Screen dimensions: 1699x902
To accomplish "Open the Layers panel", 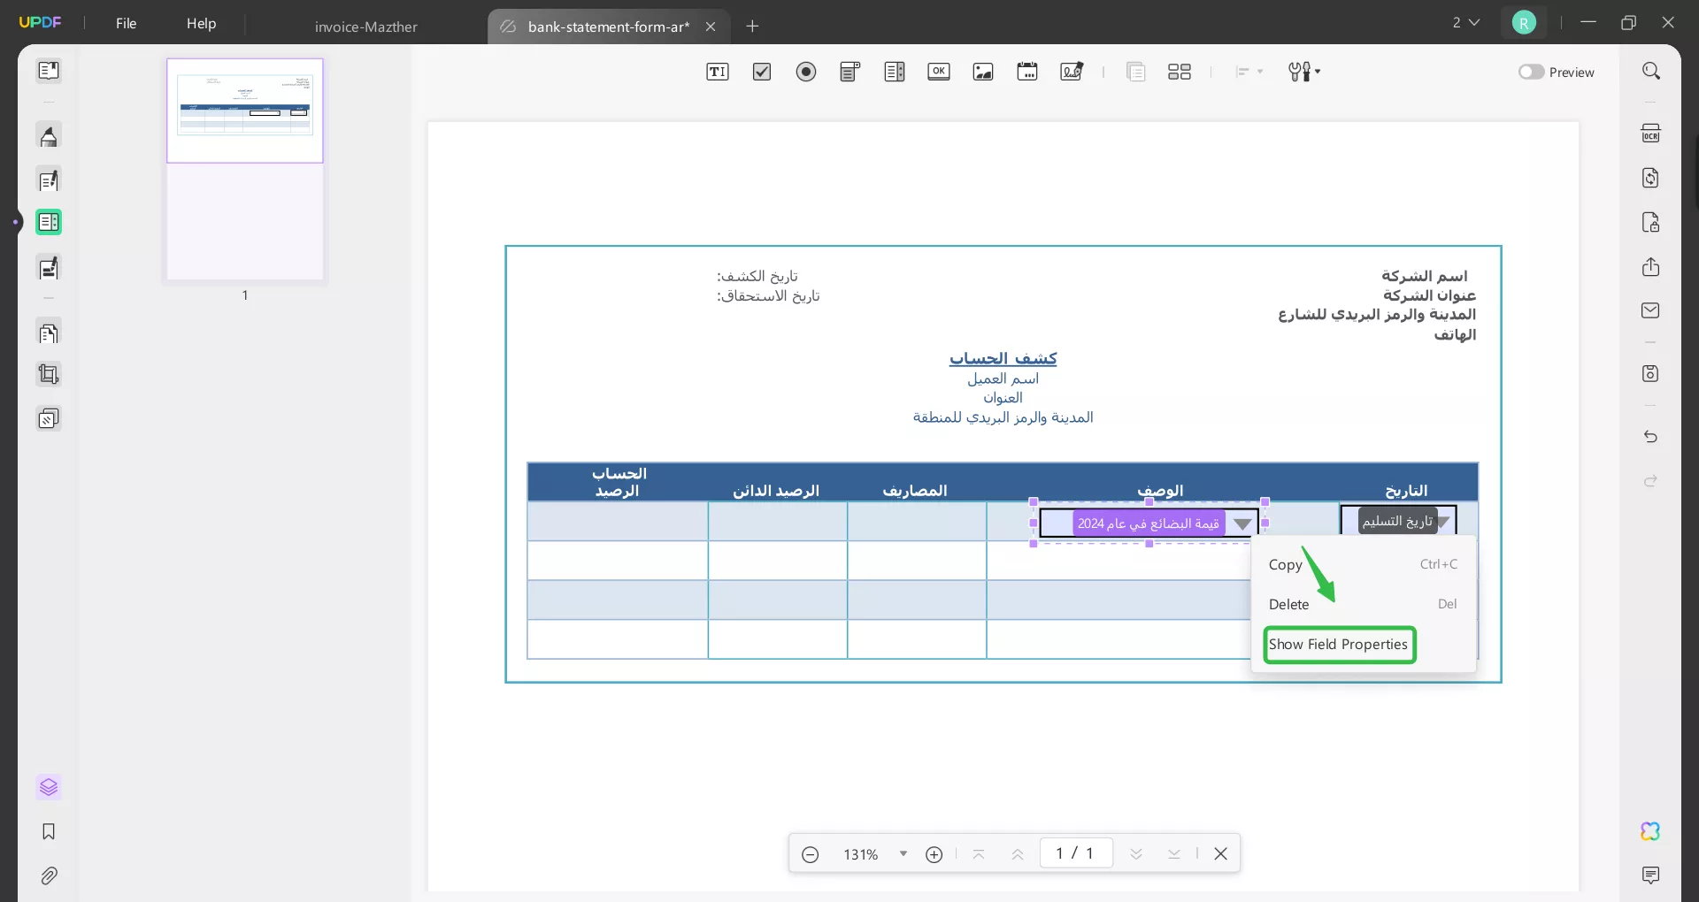I will pyautogui.click(x=49, y=788).
